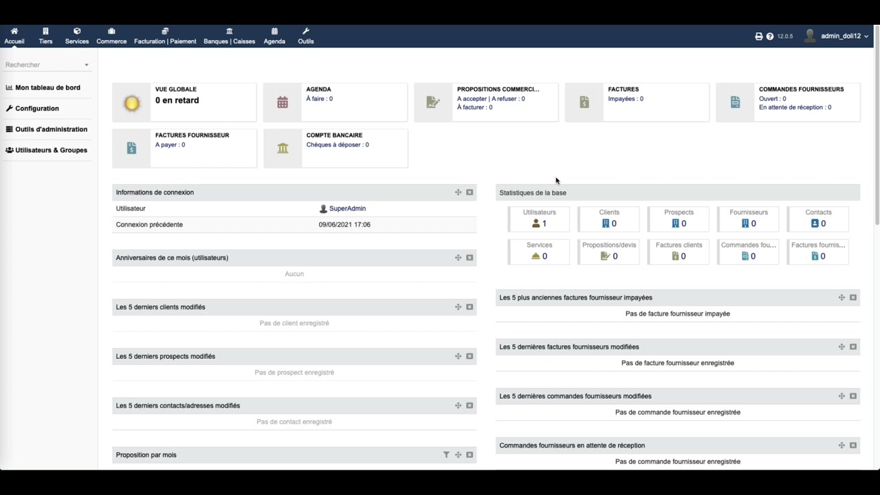Close the dernières commandes fournisseurs modifiées box
880x495 pixels.
[853, 396]
